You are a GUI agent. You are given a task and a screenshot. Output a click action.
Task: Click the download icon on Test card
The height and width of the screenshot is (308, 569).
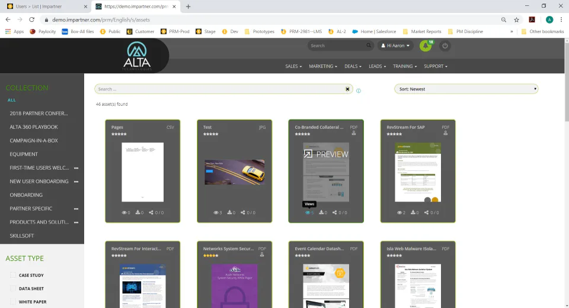(x=230, y=212)
